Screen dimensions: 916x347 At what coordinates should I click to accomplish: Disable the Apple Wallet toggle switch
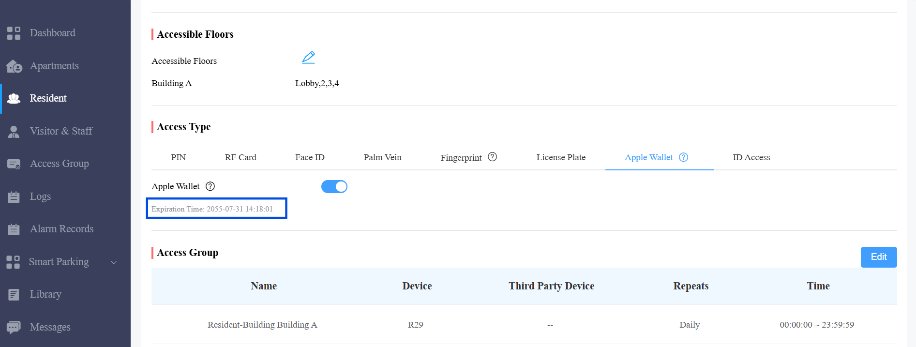point(334,186)
